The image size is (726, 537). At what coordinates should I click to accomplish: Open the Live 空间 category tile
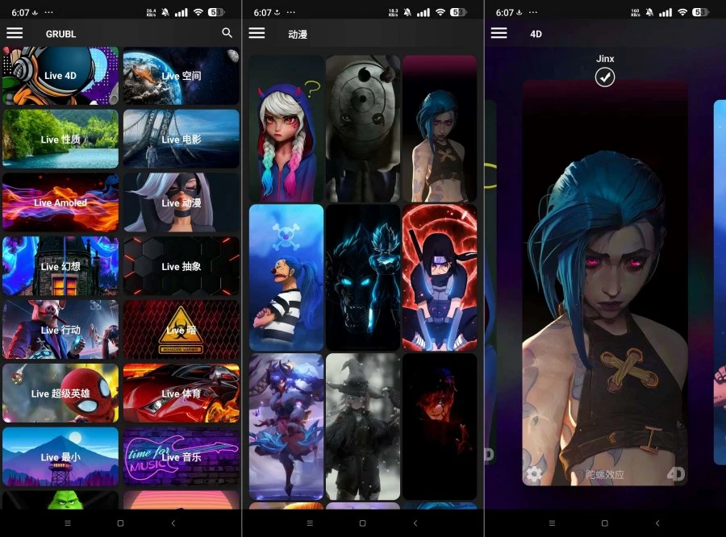click(x=181, y=76)
